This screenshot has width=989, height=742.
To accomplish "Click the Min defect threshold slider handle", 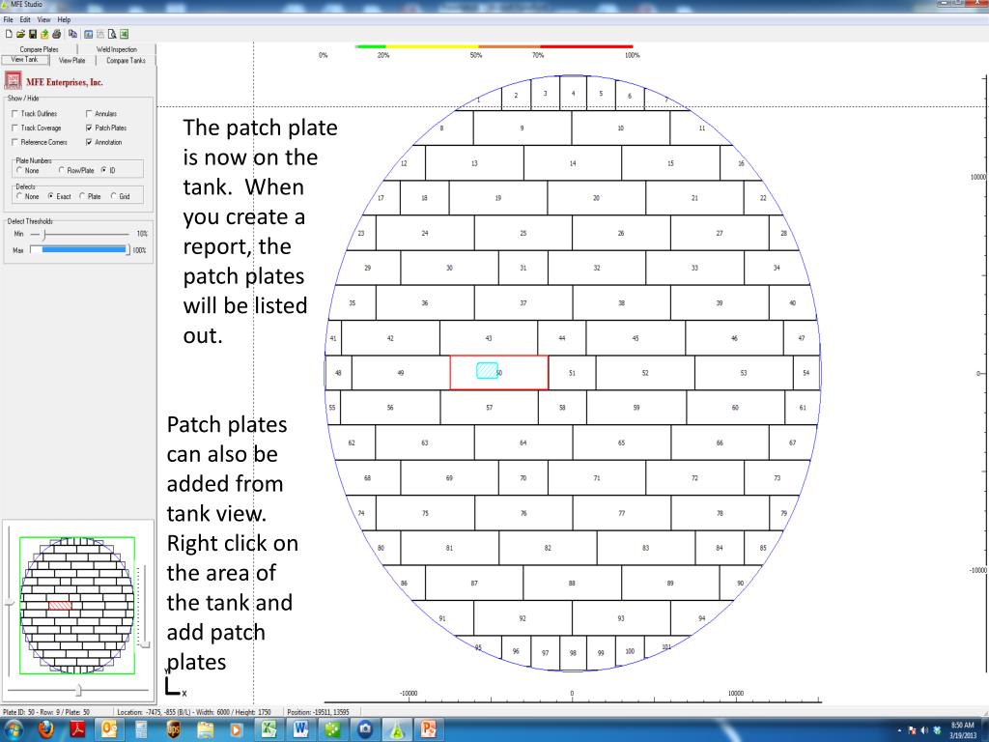I will pyautogui.click(x=44, y=234).
